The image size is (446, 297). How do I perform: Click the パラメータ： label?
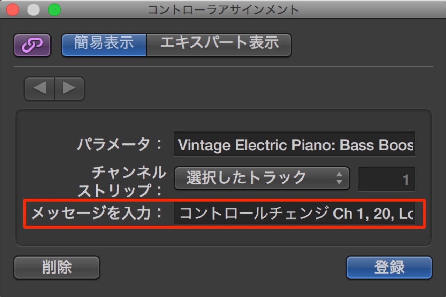pos(120,144)
